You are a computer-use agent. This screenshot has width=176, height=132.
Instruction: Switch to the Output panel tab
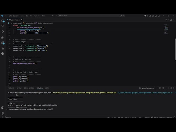point(19,88)
